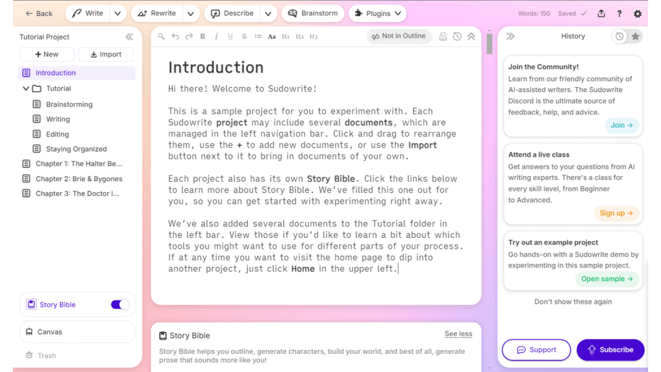This screenshot has width=661, height=372.
Task: Collapse the Tutorial folder
Action: [26, 88]
